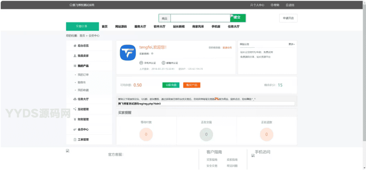Click the remaining points value 15
Viewport: 366px width, 174px height.
280,85
